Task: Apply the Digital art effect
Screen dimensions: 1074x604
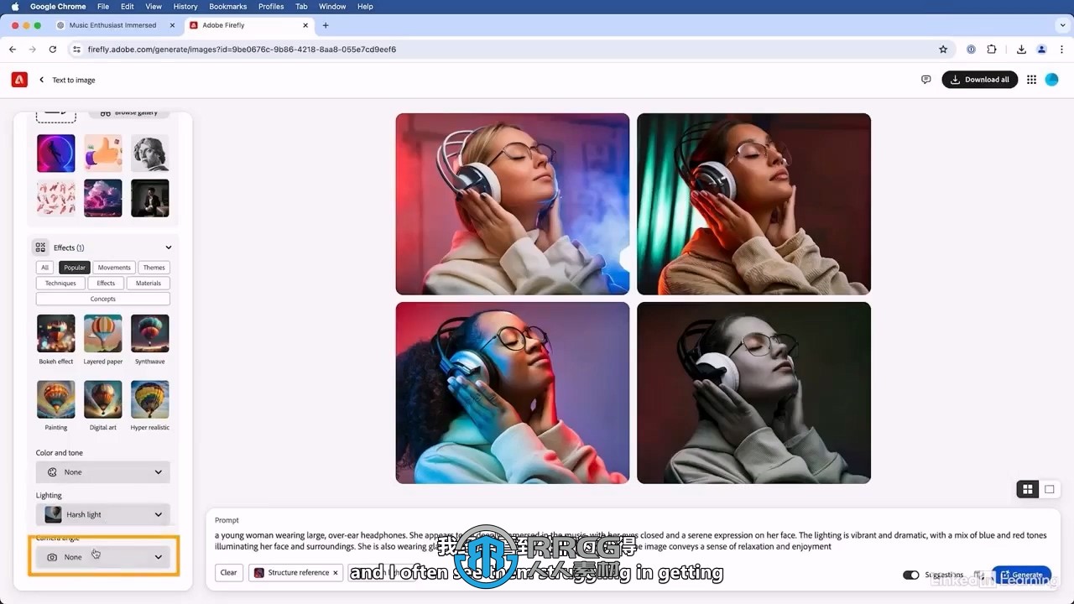Action: coord(103,399)
